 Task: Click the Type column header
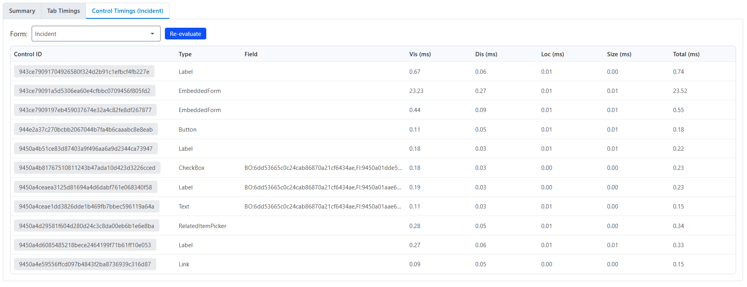click(185, 54)
